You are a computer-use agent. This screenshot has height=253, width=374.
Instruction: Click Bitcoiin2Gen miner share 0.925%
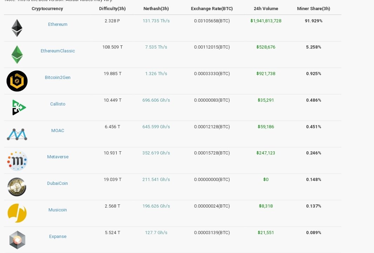pos(314,74)
